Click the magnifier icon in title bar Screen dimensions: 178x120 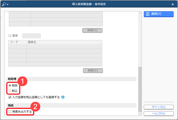(x=5, y=4)
